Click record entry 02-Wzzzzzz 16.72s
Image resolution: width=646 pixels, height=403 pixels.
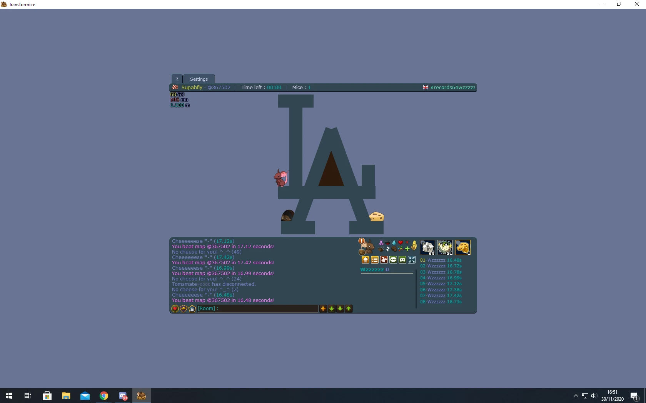441,266
